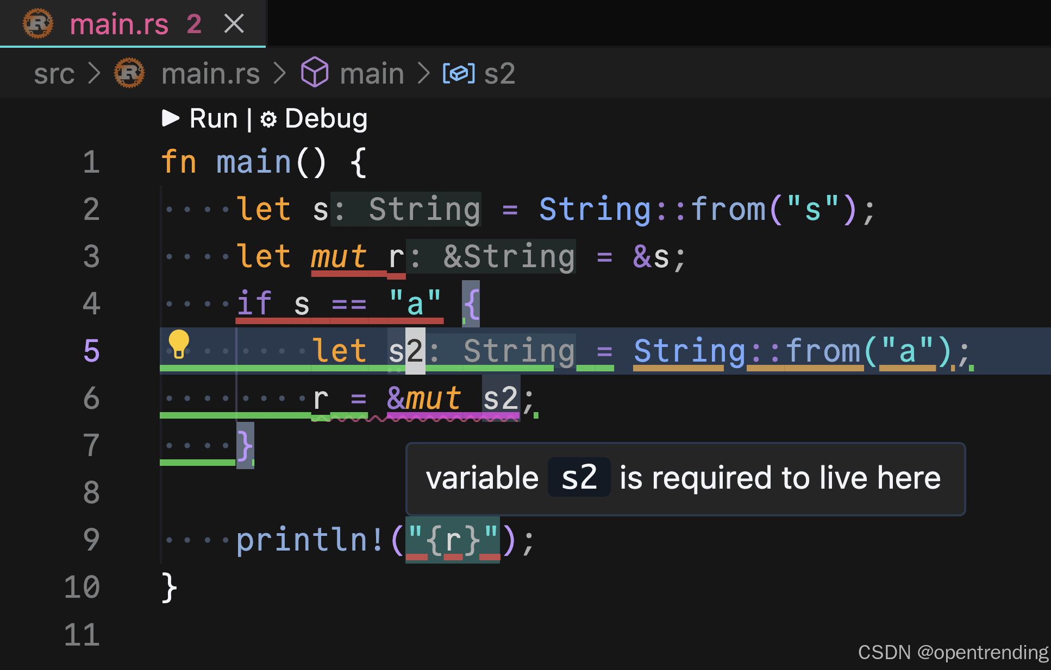Click the &mut s2 underlined expression
1051x670 pixels.
point(452,399)
